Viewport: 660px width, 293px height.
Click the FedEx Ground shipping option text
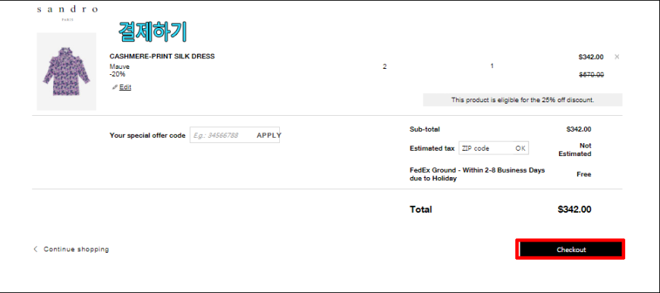[x=477, y=174]
